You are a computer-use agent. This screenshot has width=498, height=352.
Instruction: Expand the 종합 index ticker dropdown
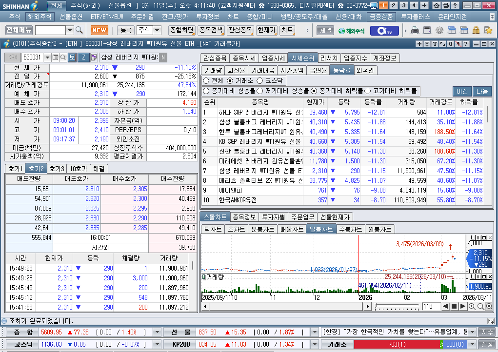[157, 332]
